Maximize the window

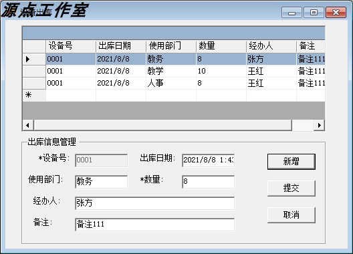point(314,13)
